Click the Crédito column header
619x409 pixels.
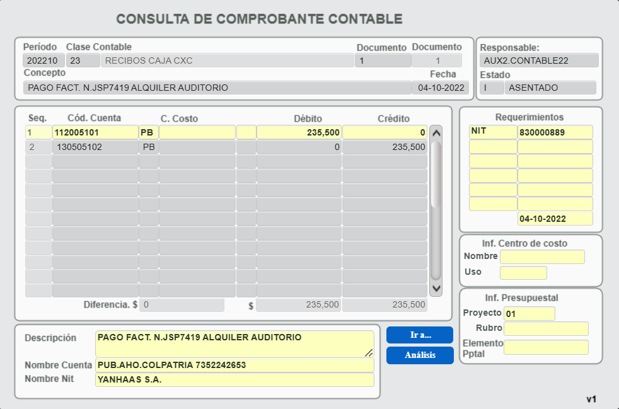coord(393,119)
